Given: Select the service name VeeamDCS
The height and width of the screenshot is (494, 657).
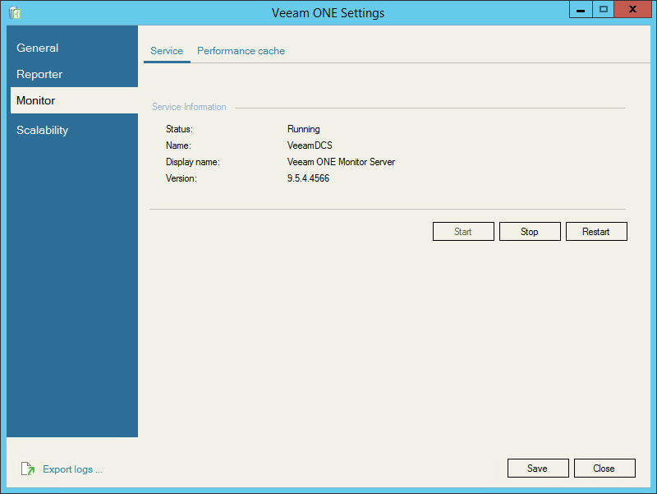Looking at the screenshot, I should click(310, 145).
